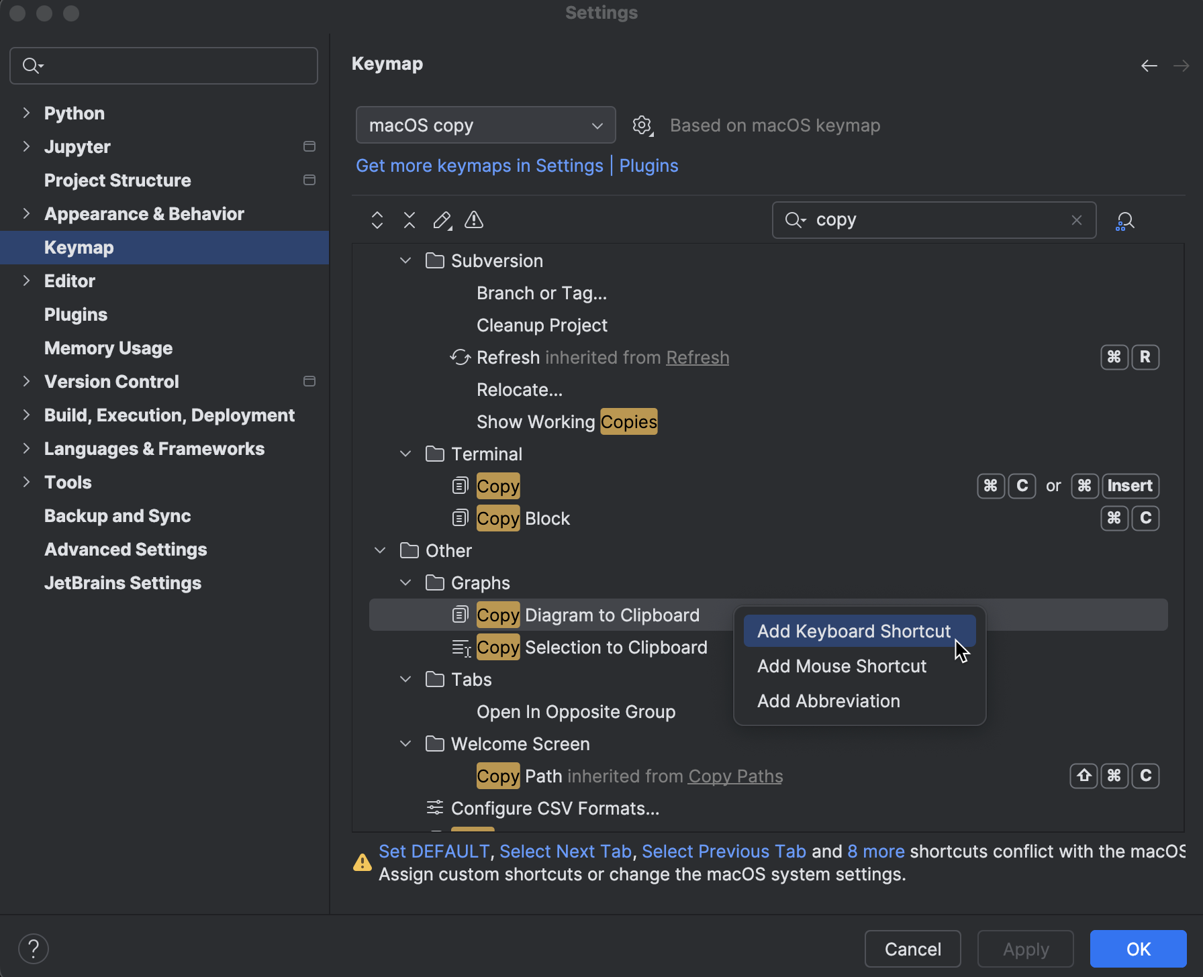
Task: Click the help question mark icon
Action: click(x=33, y=948)
